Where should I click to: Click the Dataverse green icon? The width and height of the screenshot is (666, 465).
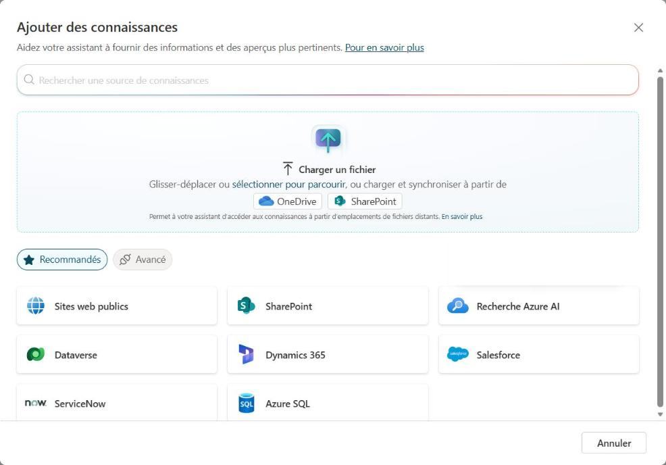(x=36, y=354)
